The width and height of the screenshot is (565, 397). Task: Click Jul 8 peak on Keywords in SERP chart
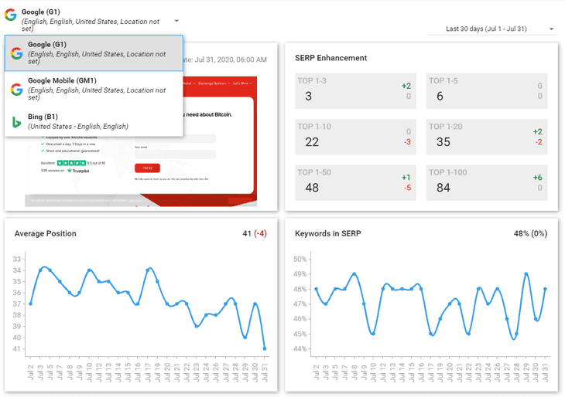click(x=354, y=274)
